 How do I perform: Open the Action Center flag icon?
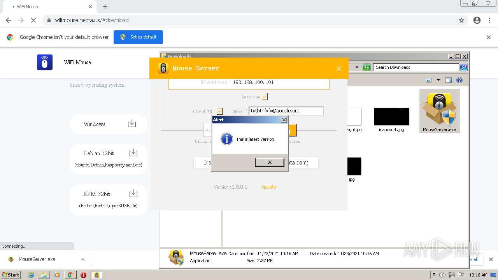(x=461, y=275)
